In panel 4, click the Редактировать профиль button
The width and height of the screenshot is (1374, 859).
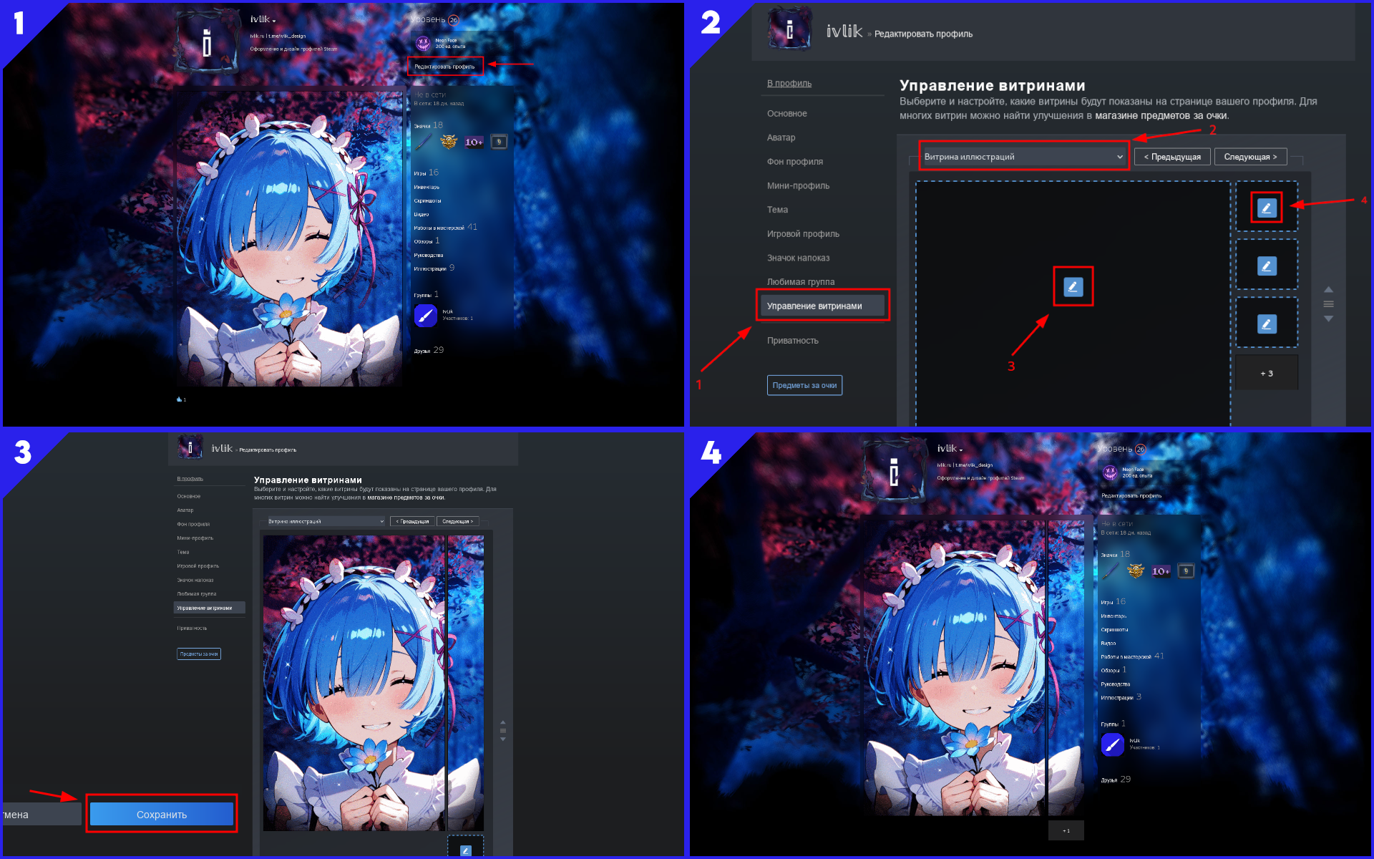1131,495
